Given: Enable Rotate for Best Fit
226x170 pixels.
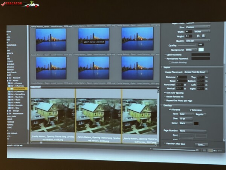Looking at the screenshot, I should coord(166,97).
